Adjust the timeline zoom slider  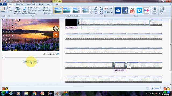(160, 88)
